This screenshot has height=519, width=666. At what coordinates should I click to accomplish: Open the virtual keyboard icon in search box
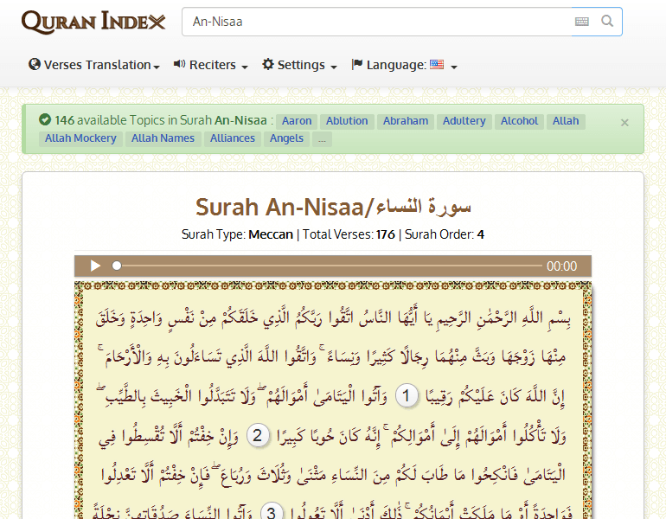[582, 22]
